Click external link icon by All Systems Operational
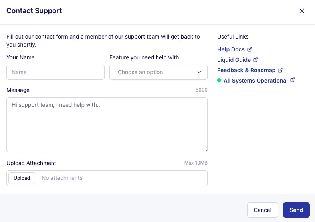Viewport: 315px width, 222px height. 293,80
